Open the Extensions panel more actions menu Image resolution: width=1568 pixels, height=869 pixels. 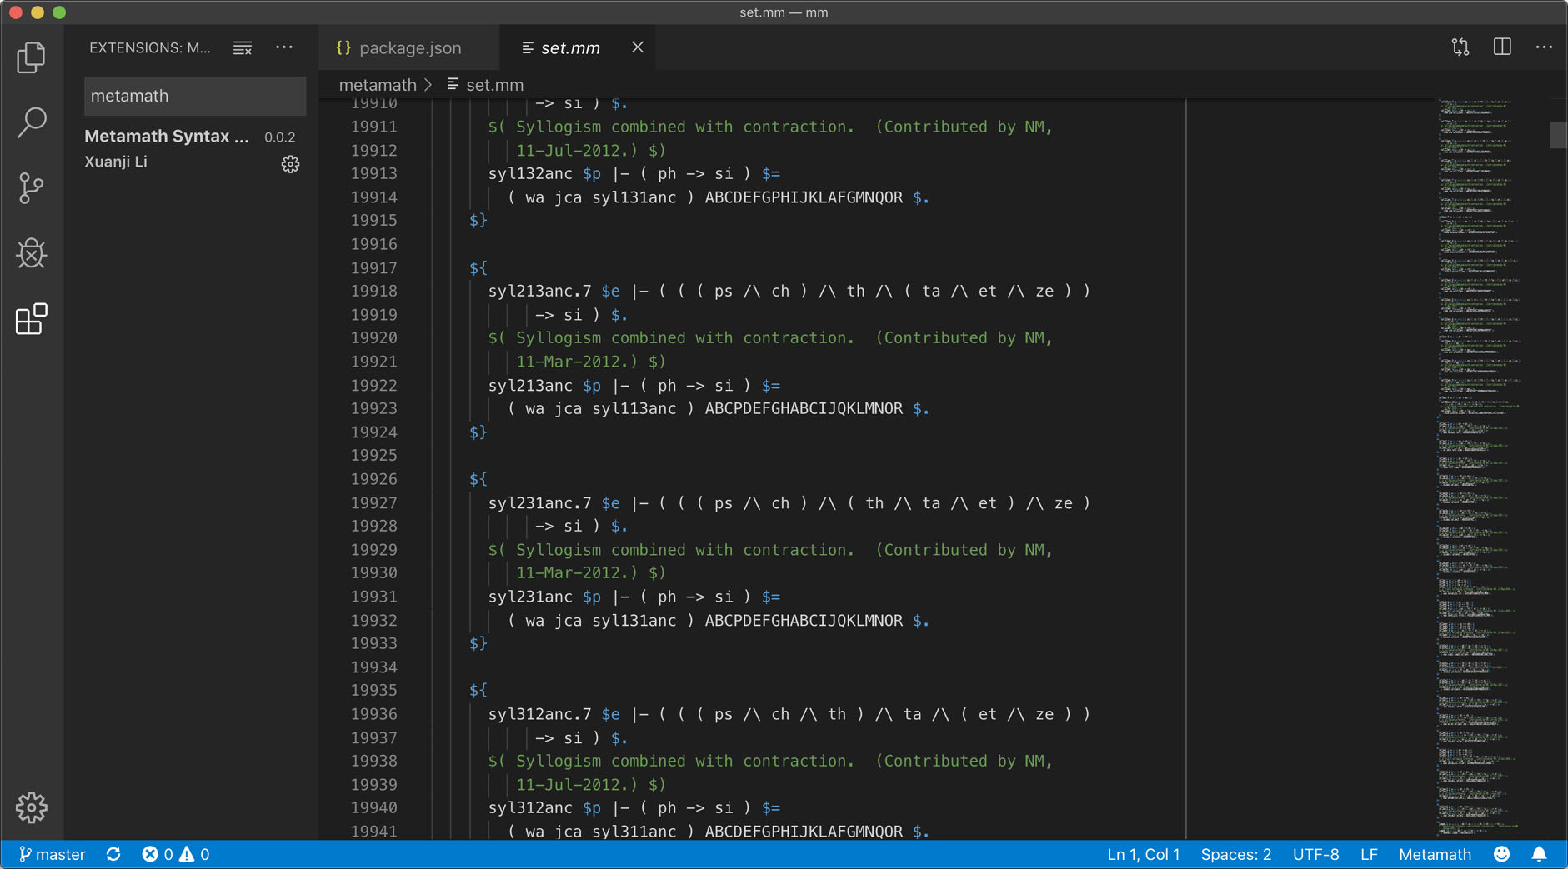[284, 47]
